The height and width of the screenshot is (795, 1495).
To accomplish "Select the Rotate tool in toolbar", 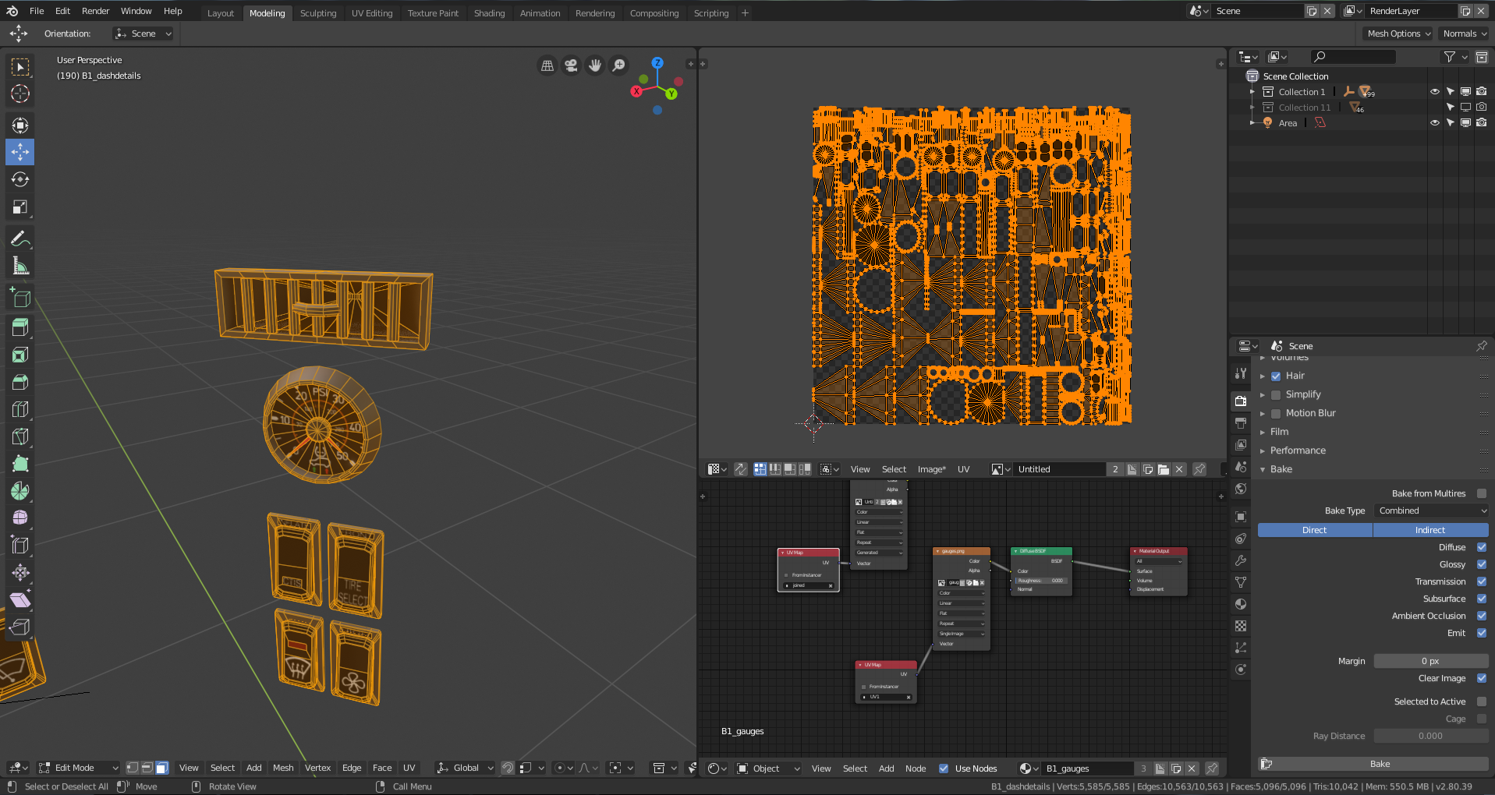I will click(x=20, y=179).
